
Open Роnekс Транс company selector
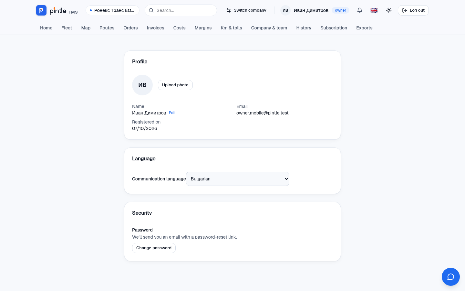click(112, 10)
